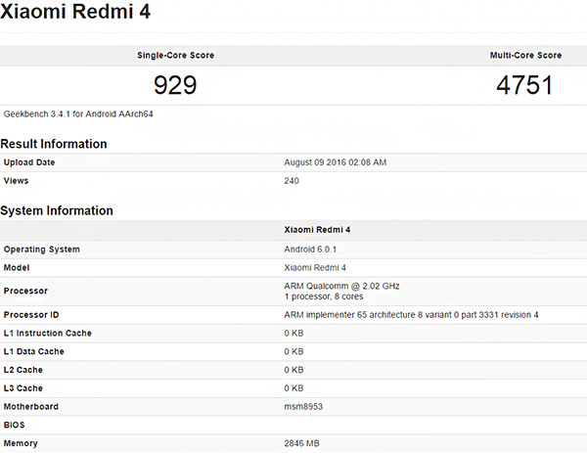Click the Processor ID value text
This screenshot has height=453, width=587.
click(x=411, y=315)
